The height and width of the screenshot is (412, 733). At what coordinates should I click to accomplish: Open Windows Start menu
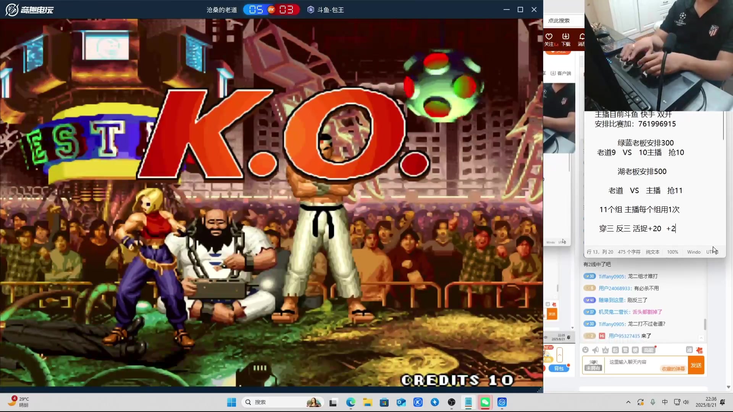231,402
